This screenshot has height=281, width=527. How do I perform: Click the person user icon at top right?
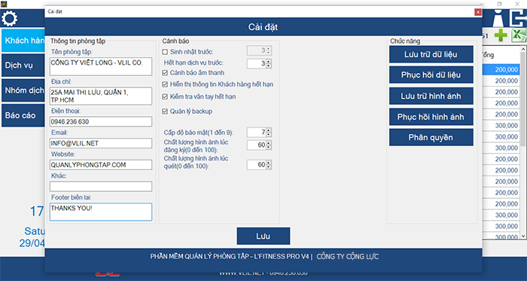tap(499, 19)
